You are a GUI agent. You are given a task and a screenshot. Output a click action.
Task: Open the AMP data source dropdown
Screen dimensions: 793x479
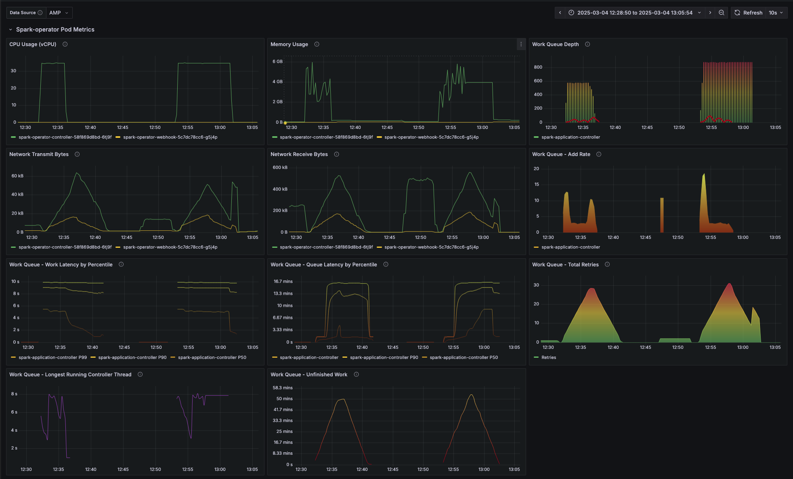coord(59,13)
